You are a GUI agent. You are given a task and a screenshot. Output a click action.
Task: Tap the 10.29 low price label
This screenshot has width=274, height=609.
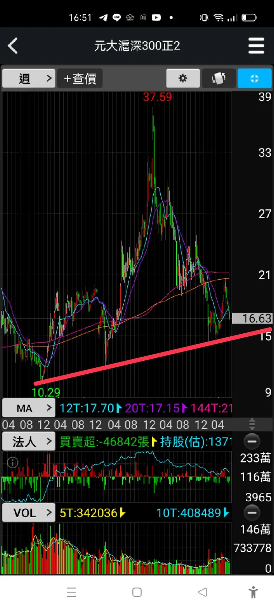pos(46,392)
